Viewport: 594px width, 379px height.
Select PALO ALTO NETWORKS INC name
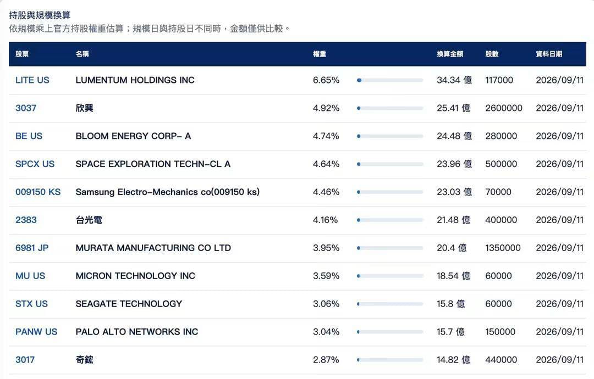137,332
